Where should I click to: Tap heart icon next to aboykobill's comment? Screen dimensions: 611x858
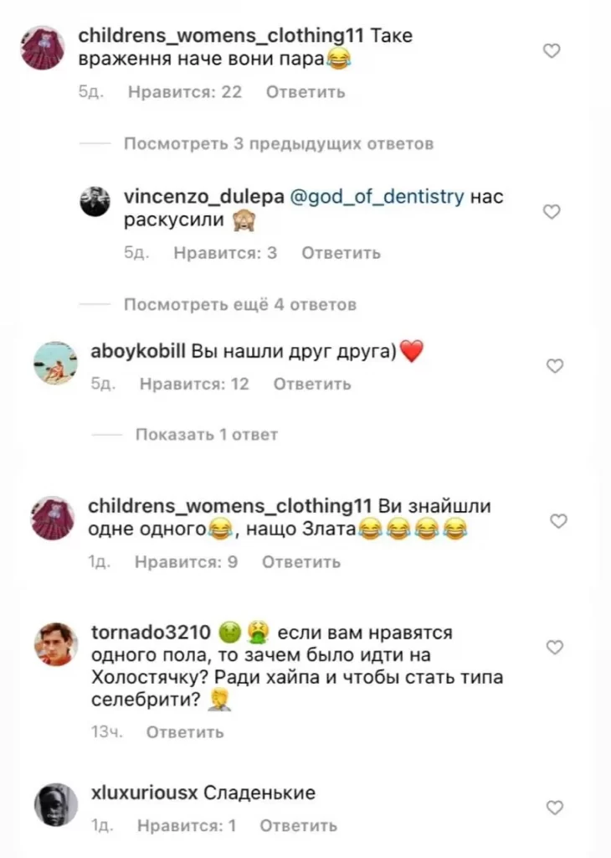click(x=555, y=365)
